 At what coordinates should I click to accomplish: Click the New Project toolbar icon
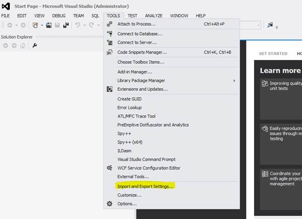[x=35, y=25]
